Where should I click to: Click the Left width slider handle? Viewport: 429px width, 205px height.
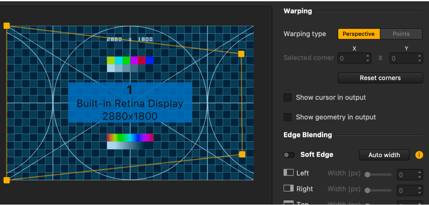368,175
